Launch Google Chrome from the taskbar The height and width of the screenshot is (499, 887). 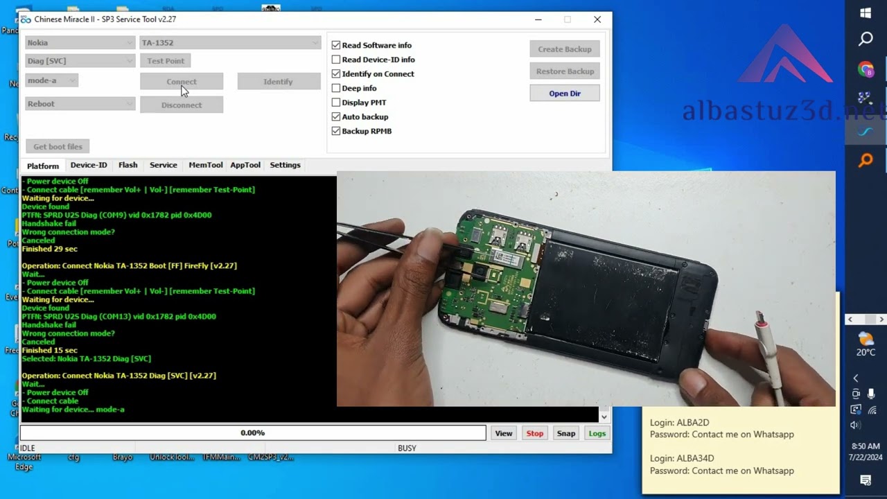point(866,69)
